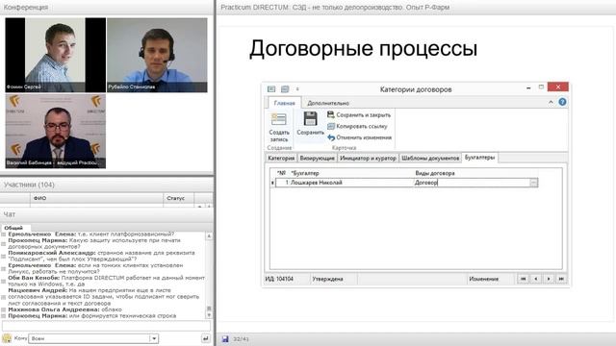Open the emoticon picker beside Кому
Image resolution: width=616 pixels, height=346 pixels.
pyautogui.click(x=7, y=338)
